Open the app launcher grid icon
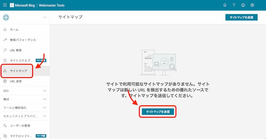The image size is (266, 139). click(x=5, y=5)
